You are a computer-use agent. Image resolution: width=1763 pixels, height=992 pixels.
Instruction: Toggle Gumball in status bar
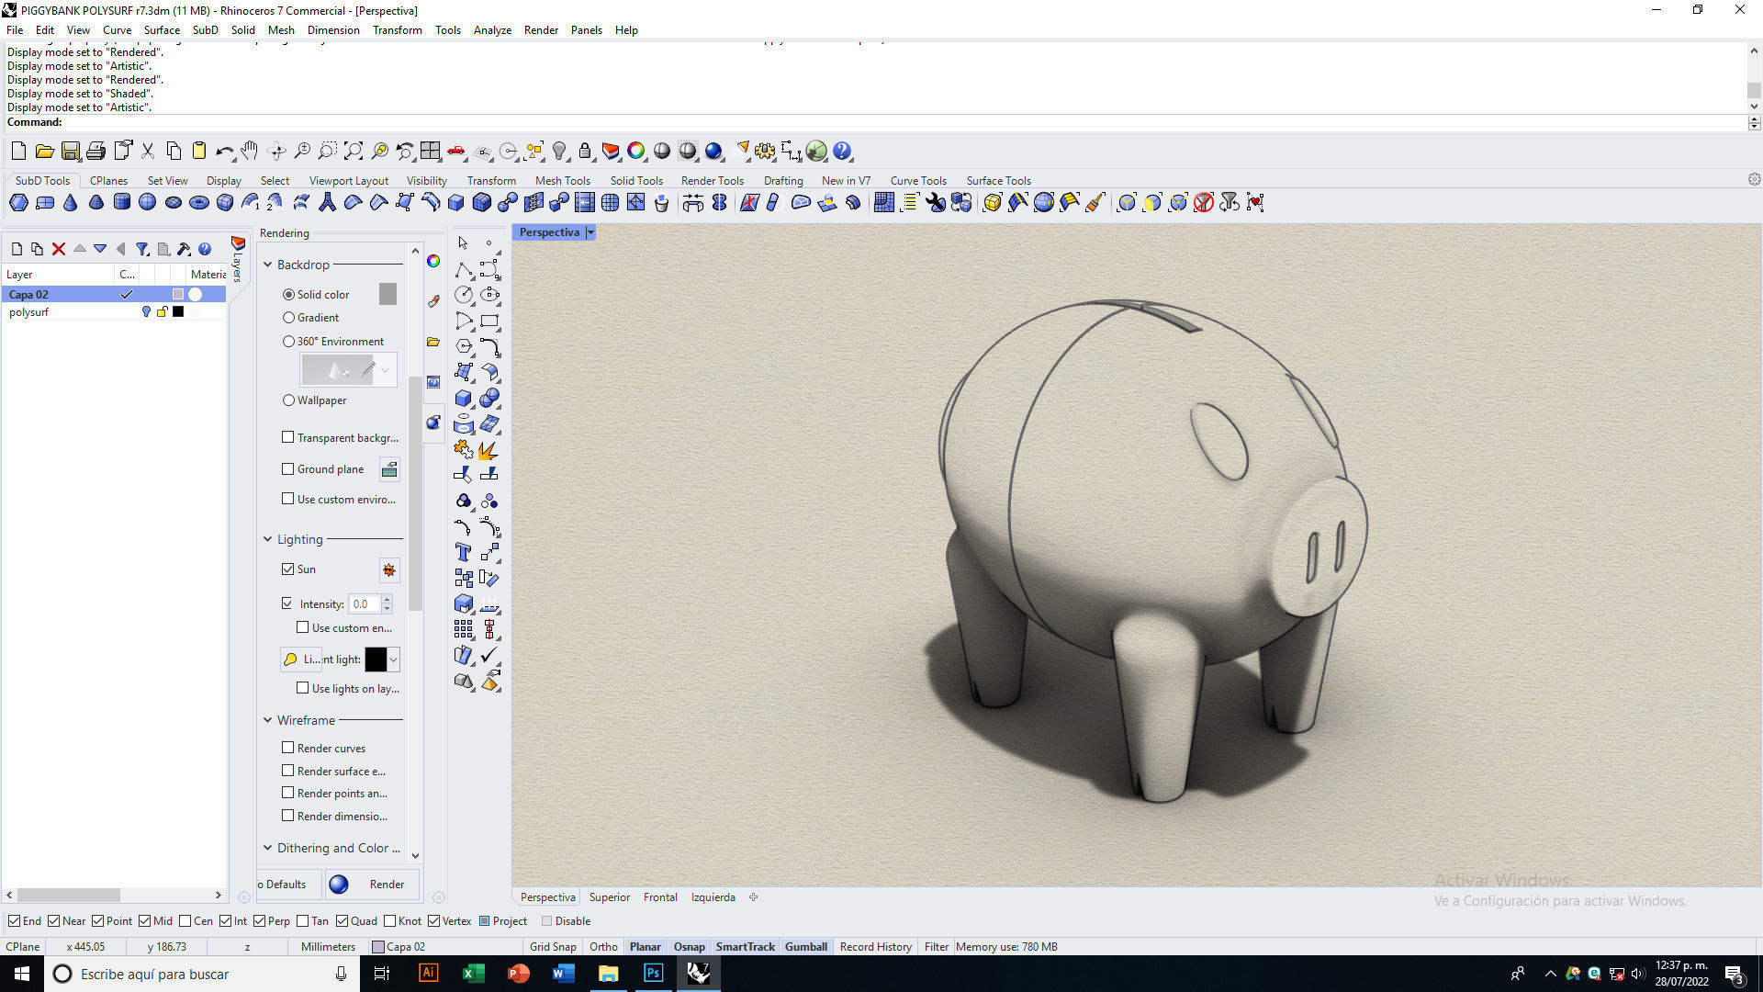click(x=806, y=947)
